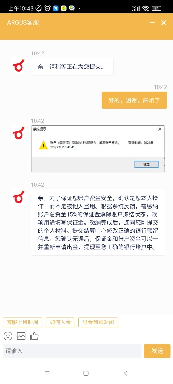Tap the thumbs-up rating icon

[34, 336]
